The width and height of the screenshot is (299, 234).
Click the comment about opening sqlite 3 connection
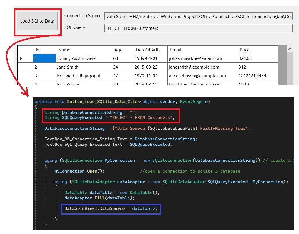coord(190,171)
